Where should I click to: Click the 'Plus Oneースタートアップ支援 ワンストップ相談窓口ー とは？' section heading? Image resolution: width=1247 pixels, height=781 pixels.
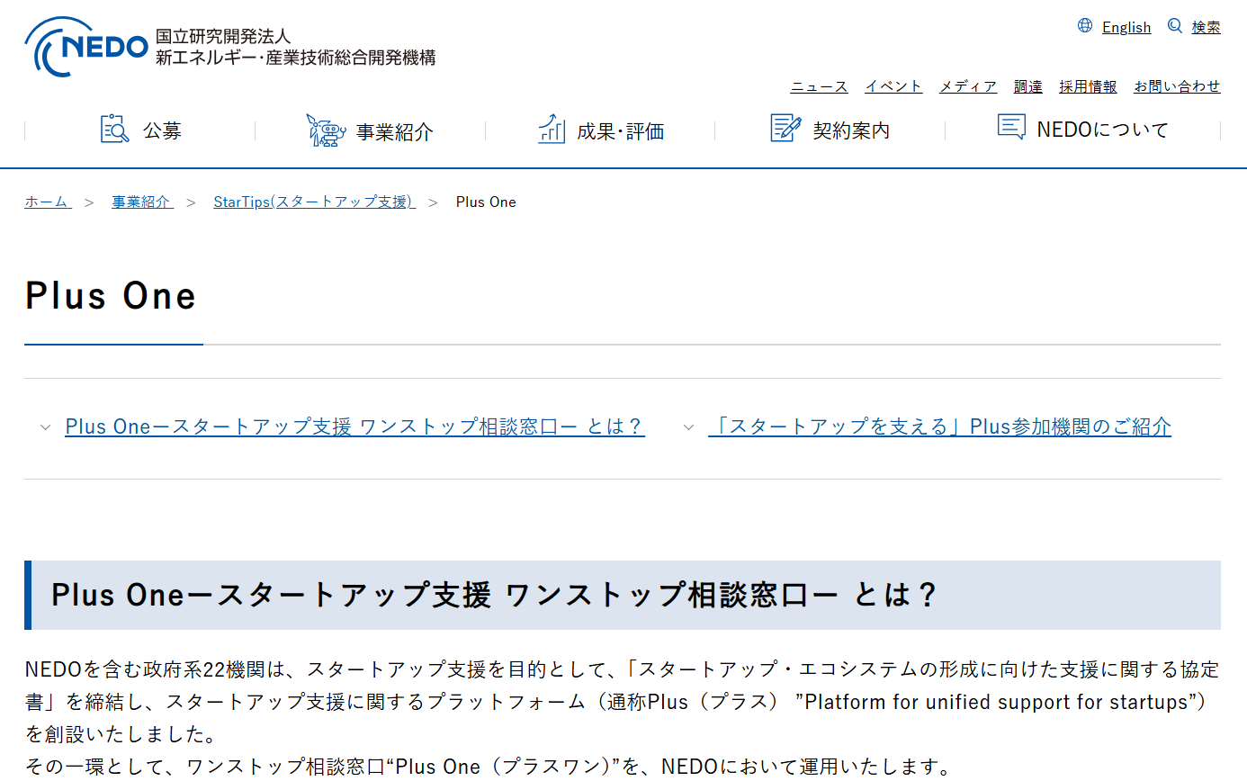click(495, 595)
